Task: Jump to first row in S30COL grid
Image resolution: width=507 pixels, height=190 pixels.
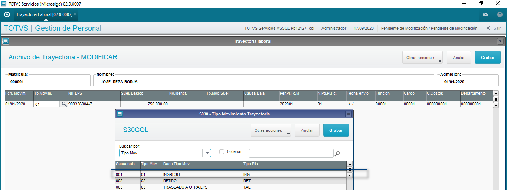Action: tap(350, 164)
